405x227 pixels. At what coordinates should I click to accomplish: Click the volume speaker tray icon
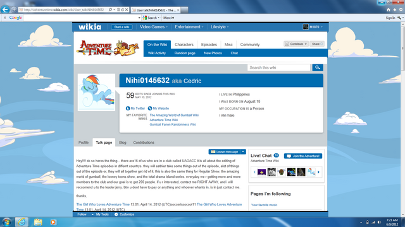pos(379,222)
